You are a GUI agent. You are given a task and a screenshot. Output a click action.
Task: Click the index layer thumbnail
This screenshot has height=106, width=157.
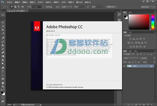tap(129, 66)
